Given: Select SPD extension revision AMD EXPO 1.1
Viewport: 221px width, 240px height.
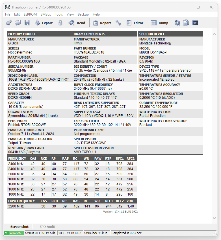Looking at the screenshot, I should click(x=85, y=152).
